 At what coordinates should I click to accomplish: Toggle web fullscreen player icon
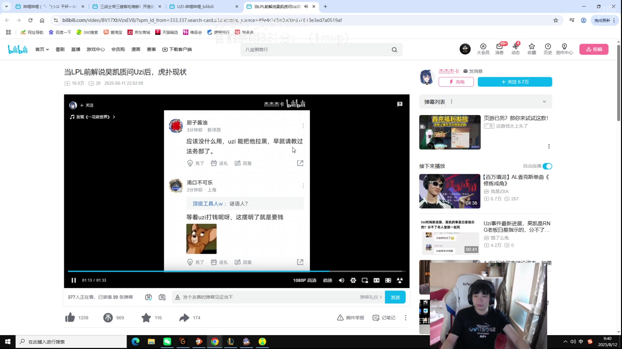pyautogui.click(x=388, y=280)
